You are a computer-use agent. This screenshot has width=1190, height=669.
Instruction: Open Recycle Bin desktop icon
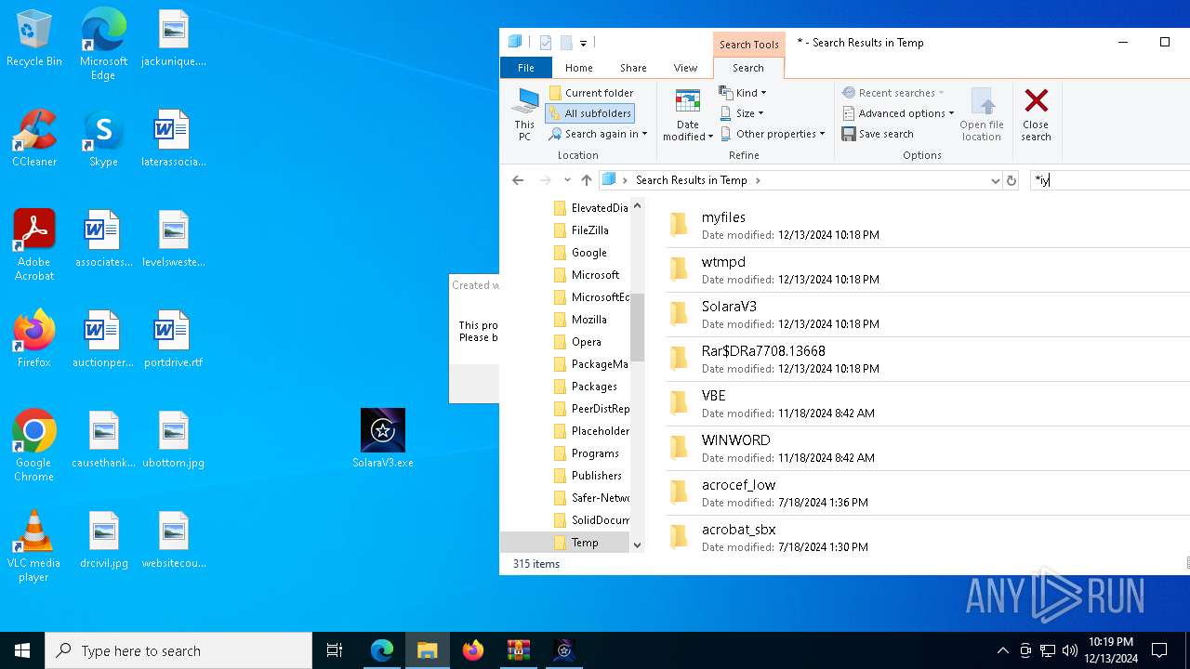point(34,39)
